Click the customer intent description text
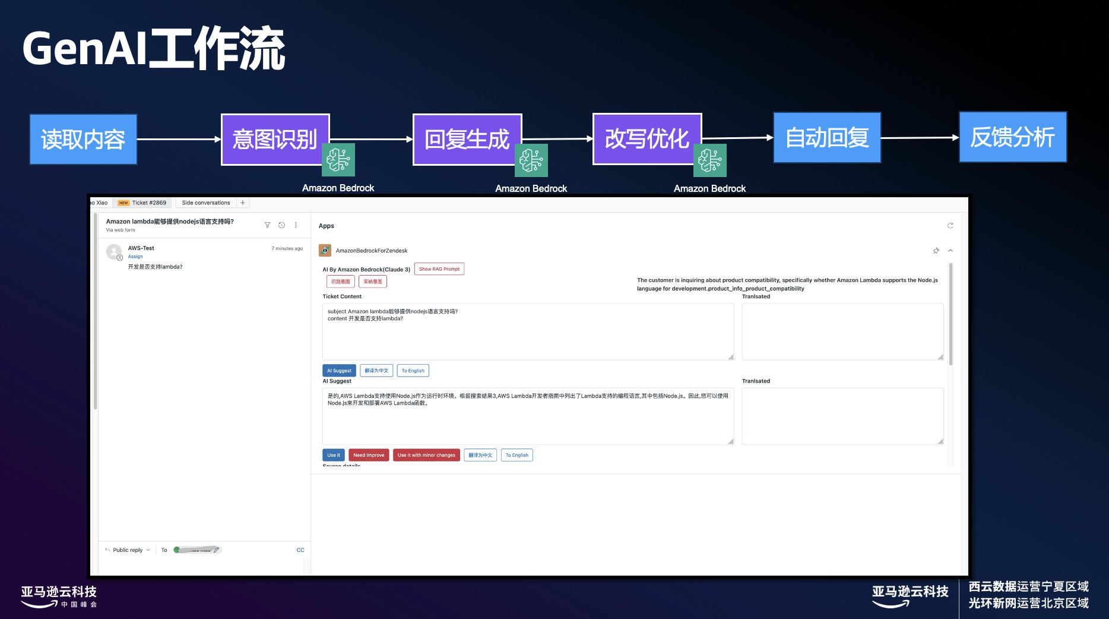Image resolution: width=1109 pixels, height=619 pixels. click(787, 284)
